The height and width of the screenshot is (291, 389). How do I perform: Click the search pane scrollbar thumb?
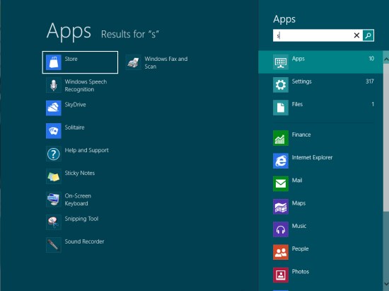point(386,138)
